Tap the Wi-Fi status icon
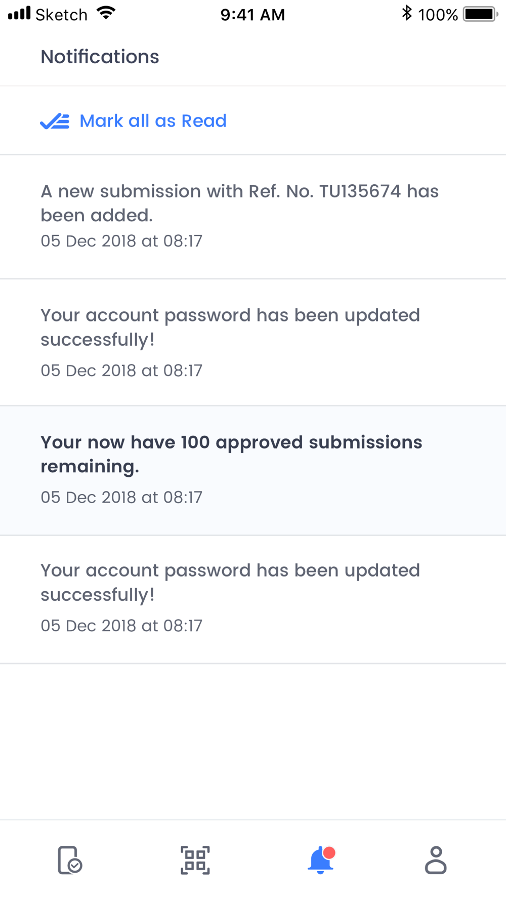Screen dimensions: 506x900 [x=106, y=13]
